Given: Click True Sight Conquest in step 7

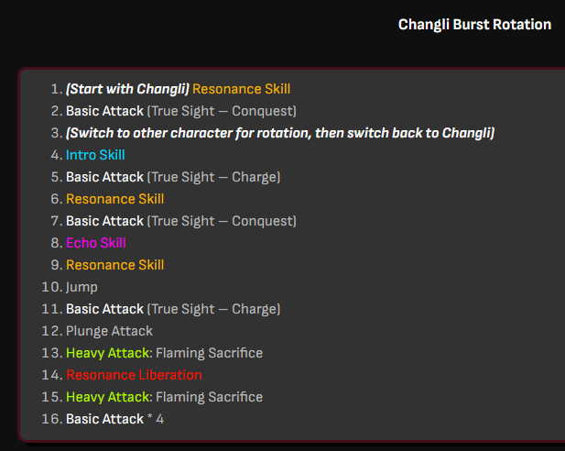Looking at the screenshot, I should click(x=223, y=221).
